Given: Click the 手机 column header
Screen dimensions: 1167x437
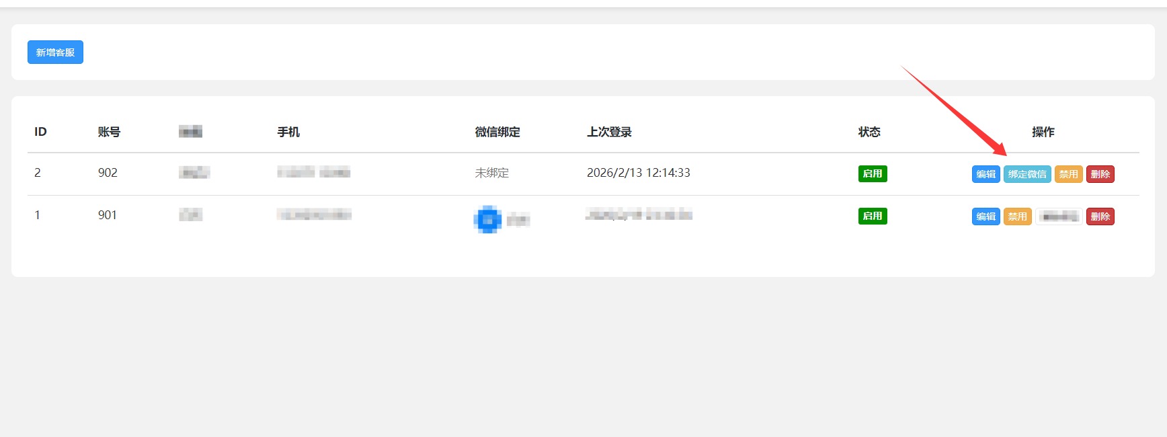Looking at the screenshot, I should click(x=288, y=132).
